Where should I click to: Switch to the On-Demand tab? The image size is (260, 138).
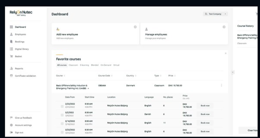pyautogui.click(x=106, y=65)
